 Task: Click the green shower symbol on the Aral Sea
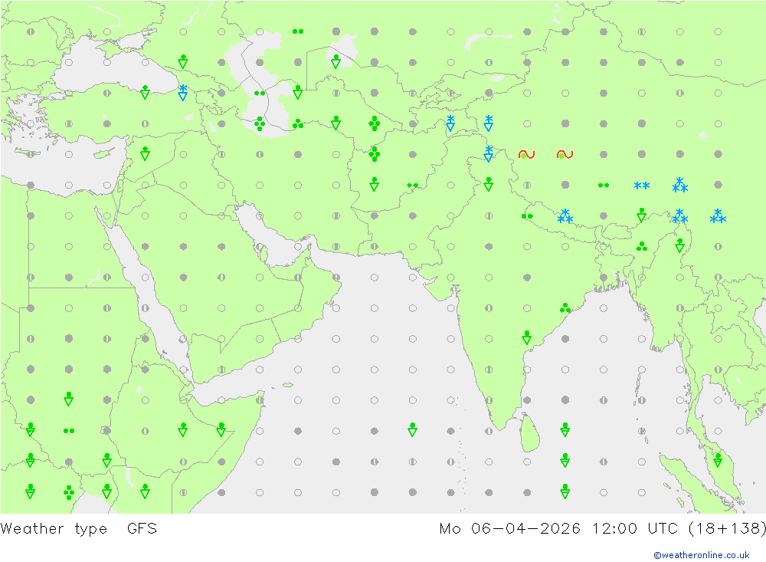336,61
